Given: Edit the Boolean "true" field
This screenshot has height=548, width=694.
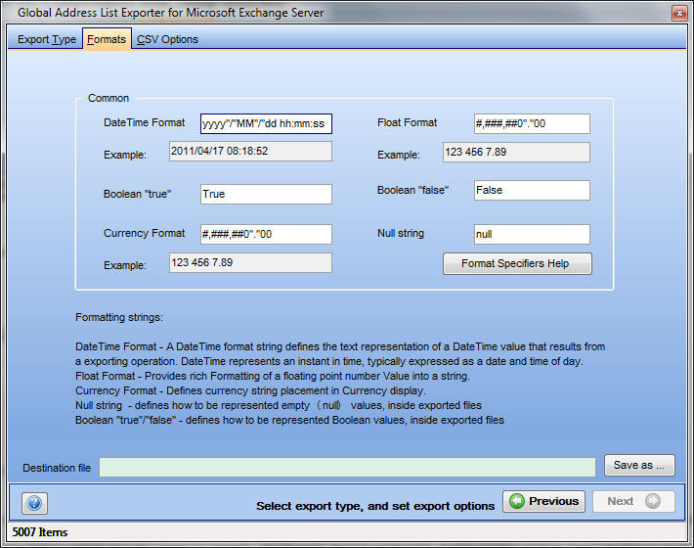Looking at the screenshot, I should tap(266, 194).
